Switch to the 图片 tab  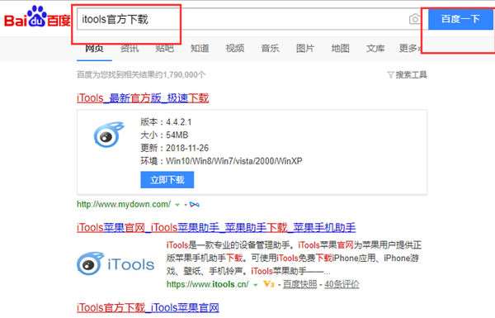[305, 49]
